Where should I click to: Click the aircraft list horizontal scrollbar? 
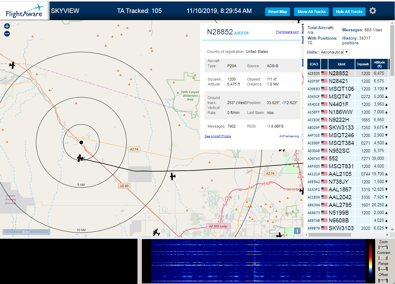point(330,235)
